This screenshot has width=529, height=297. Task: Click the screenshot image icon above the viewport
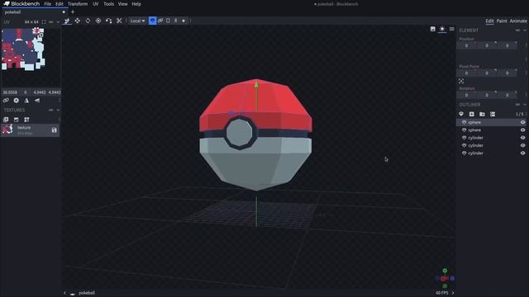coord(433,29)
